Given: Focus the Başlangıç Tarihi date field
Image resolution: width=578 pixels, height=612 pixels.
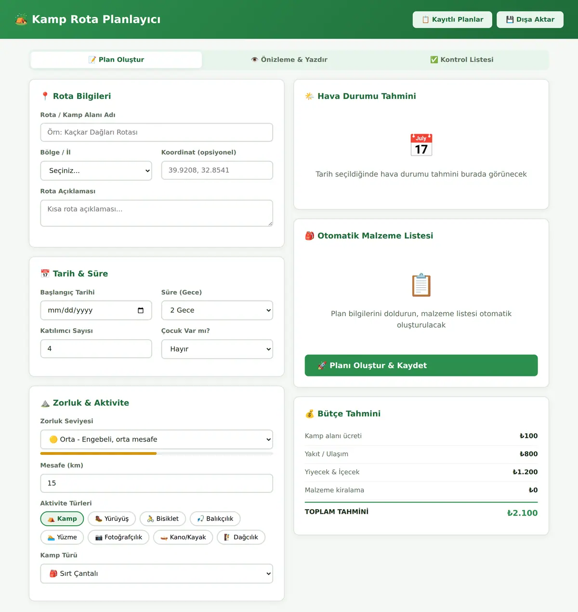Looking at the screenshot, I should pyautogui.click(x=96, y=310).
